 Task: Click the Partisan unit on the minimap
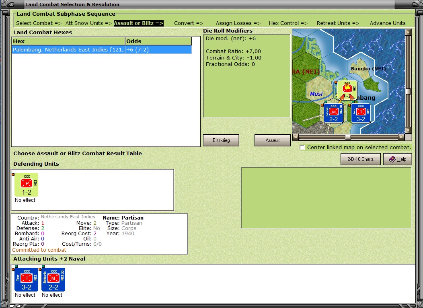click(x=347, y=90)
